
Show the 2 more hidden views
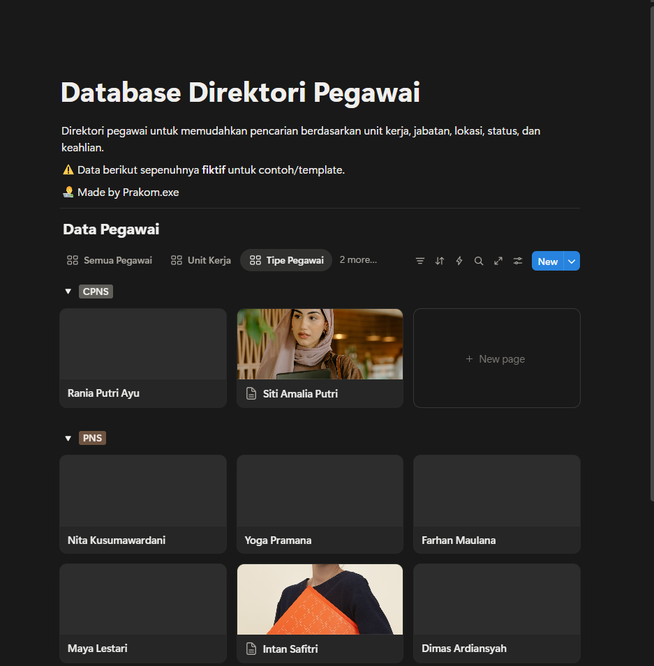point(358,260)
